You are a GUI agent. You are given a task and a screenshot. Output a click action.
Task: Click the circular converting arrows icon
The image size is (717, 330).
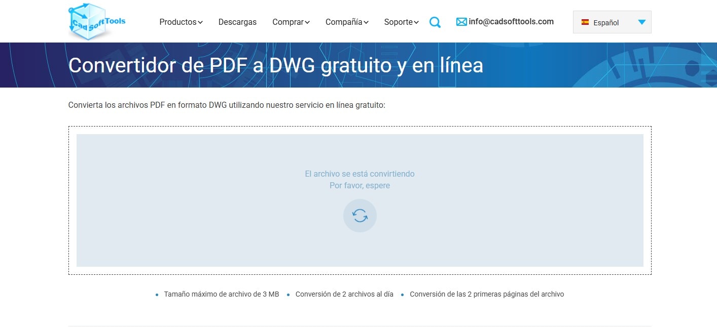click(x=360, y=216)
